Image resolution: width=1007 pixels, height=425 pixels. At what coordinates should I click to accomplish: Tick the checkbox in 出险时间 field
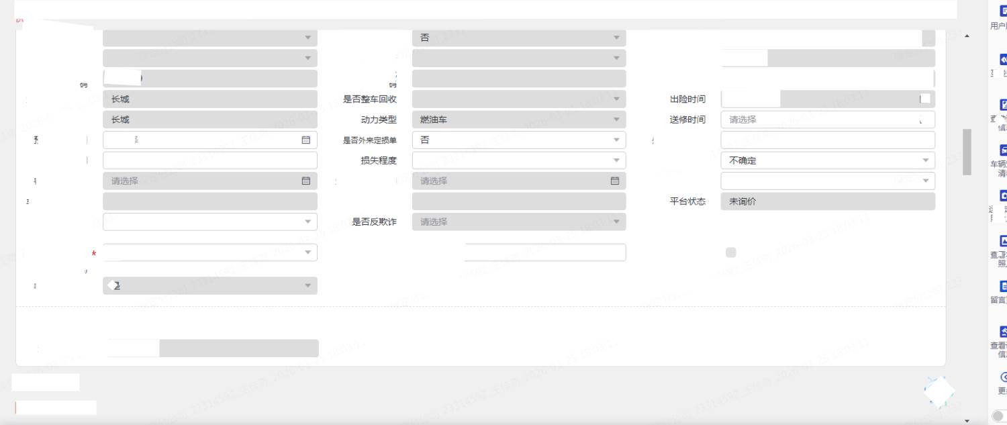point(925,99)
